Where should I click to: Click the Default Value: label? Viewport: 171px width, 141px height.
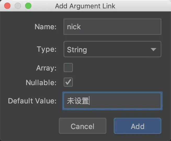point(32,101)
